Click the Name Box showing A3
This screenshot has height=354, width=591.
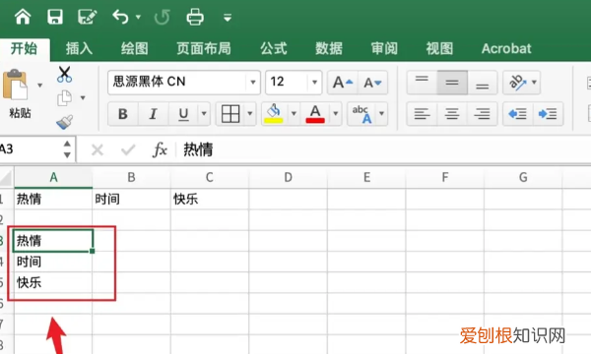click(x=31, y=149)
